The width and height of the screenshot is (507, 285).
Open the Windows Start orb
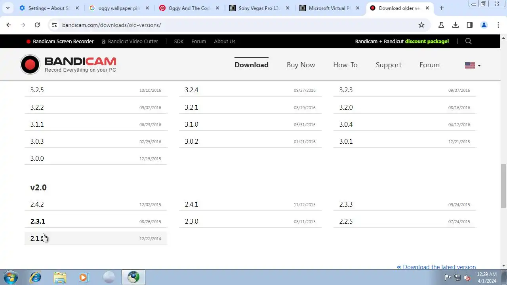coord(10,277)
